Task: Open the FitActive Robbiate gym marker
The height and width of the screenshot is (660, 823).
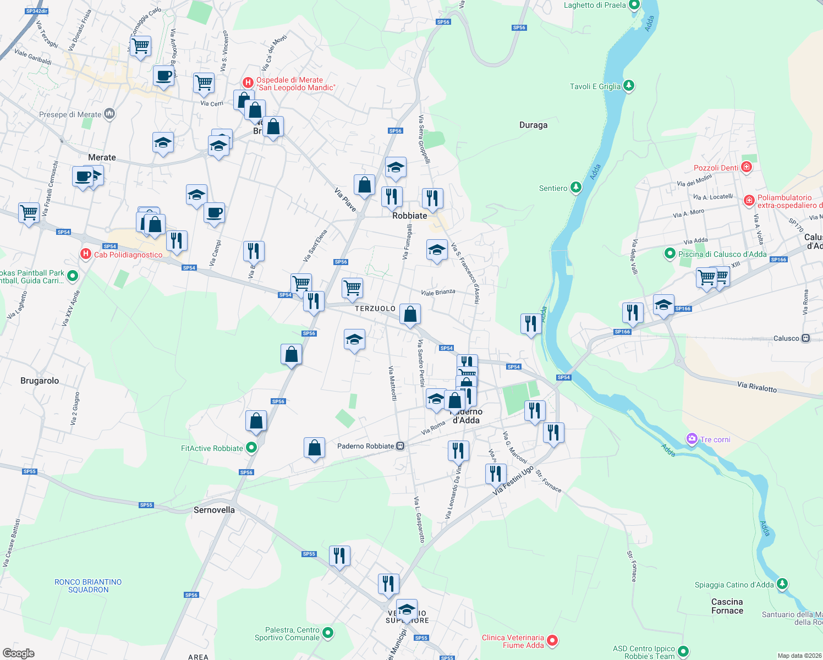Action: 252,448
